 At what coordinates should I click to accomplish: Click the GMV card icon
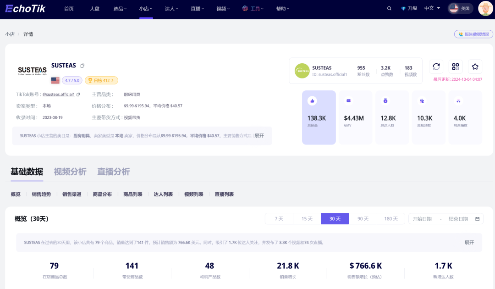tap(348, 101)
